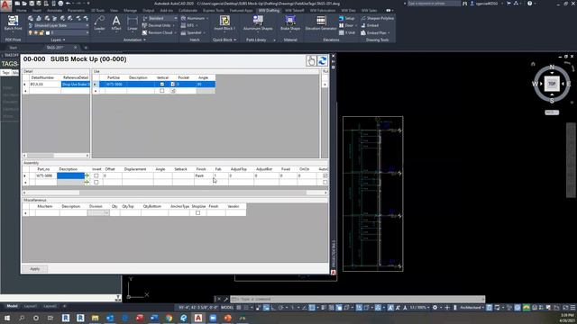Open the WW Drafting ribbon tab
This screenshot has height=324, width=577.
[269, 11]
